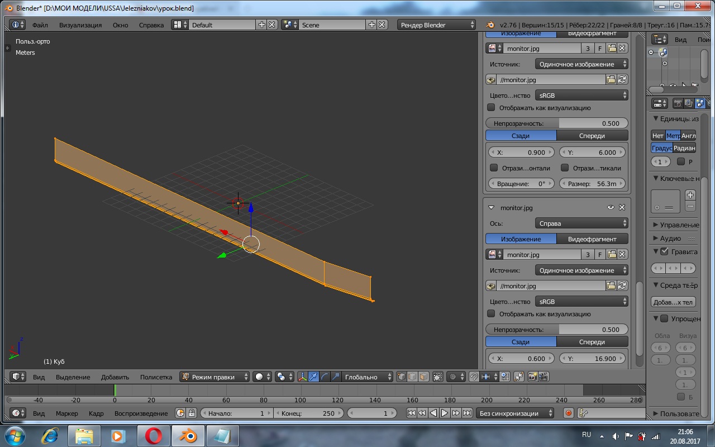Open the 'Режим правки' mode dropdown

point(214,377)
